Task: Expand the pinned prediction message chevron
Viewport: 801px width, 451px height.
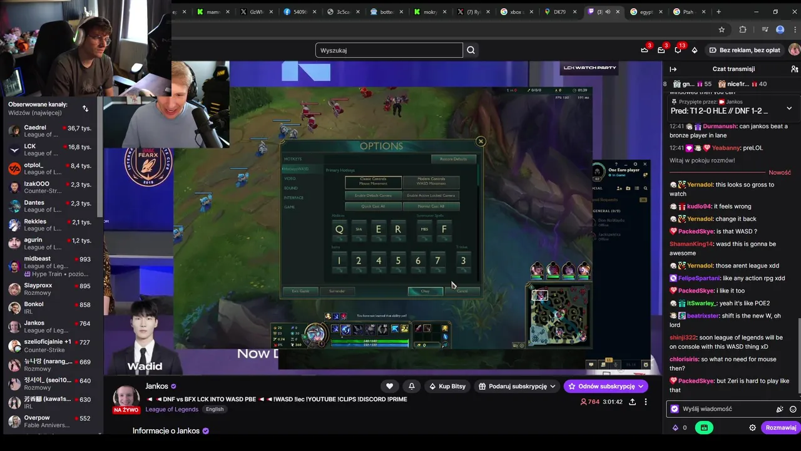Action: (x=789, y=108)
